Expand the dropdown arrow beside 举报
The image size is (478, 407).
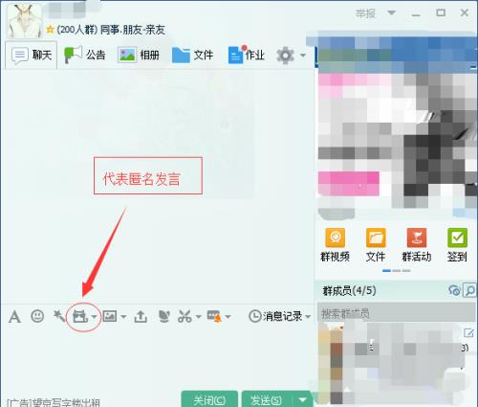click(392, 12)
